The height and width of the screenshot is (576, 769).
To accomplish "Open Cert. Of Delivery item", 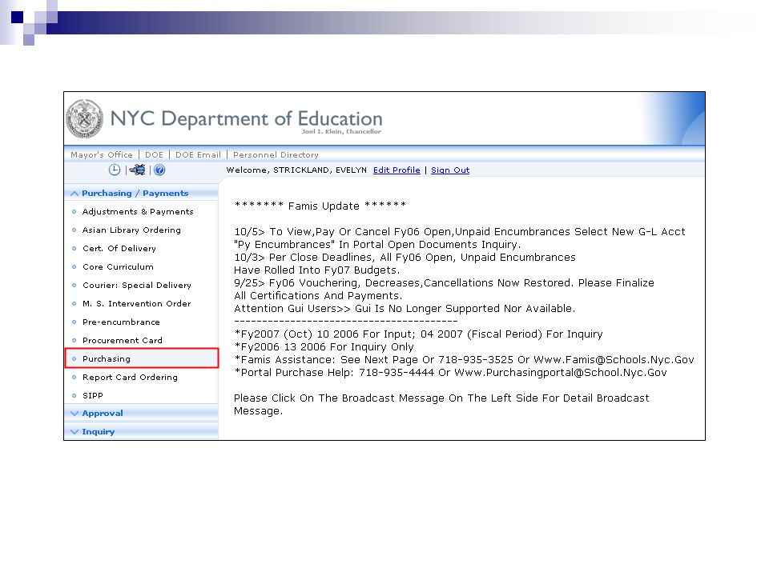I will pos(119,248).
